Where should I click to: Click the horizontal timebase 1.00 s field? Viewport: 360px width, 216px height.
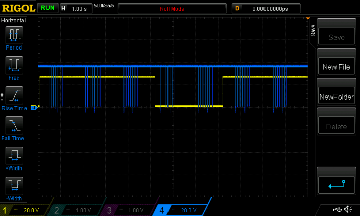tap(76, 9)
